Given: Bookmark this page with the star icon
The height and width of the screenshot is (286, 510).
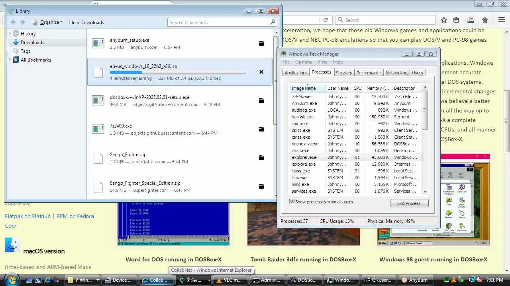Looking at the screenshot, I should click(444, 20).
